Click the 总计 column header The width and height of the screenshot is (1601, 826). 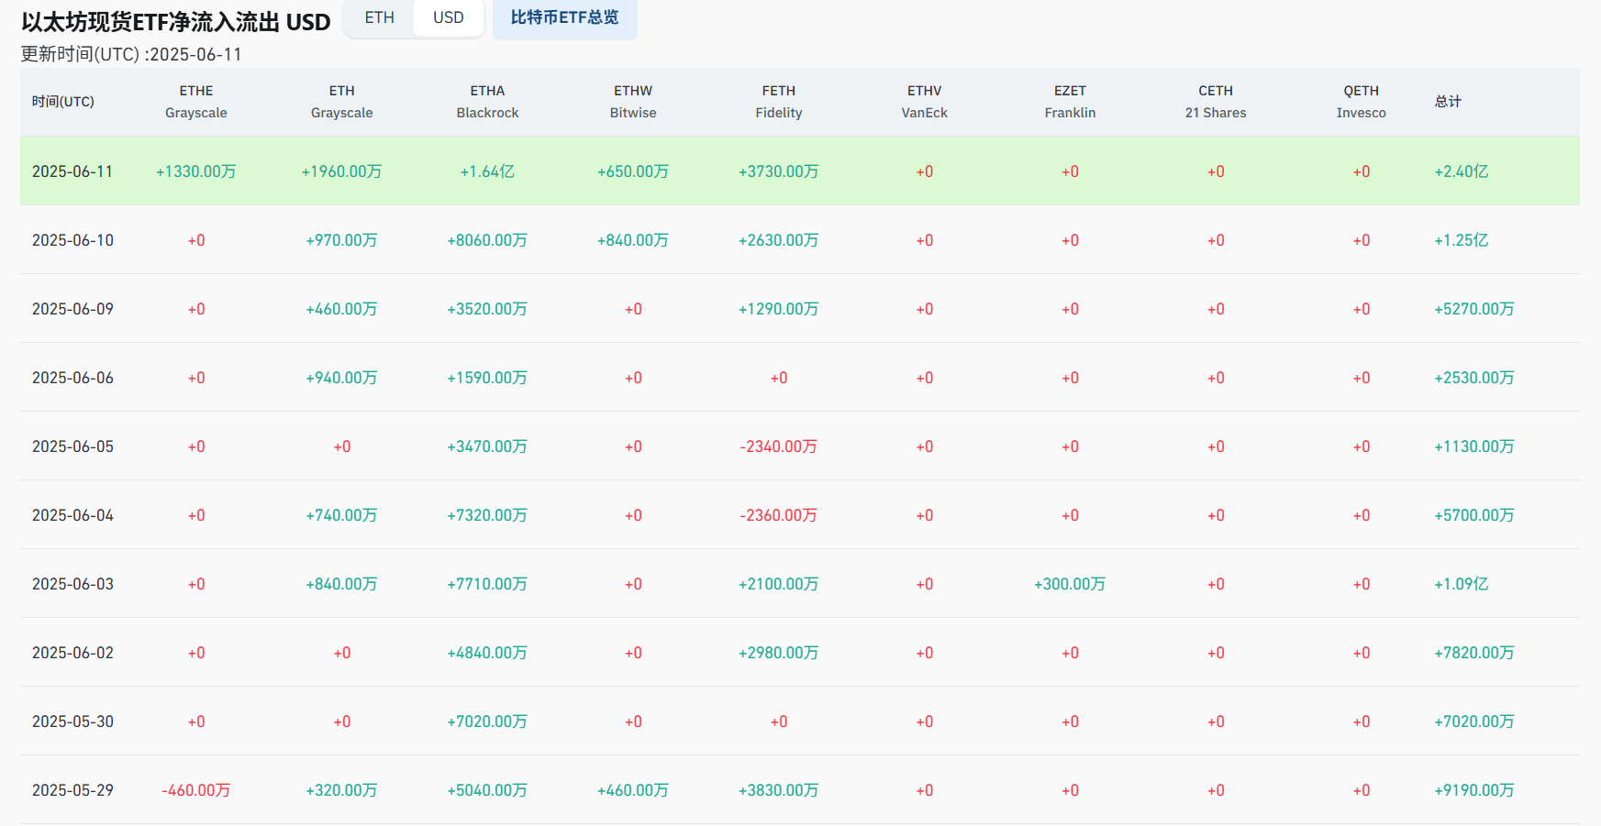coord(1448,102)
